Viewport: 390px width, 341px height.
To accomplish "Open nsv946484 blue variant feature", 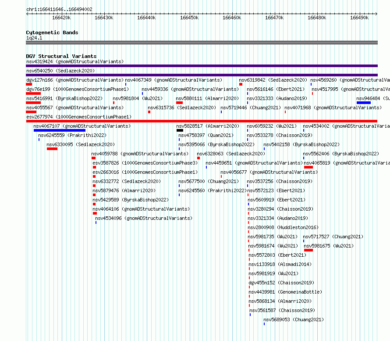I will [364, 103].
